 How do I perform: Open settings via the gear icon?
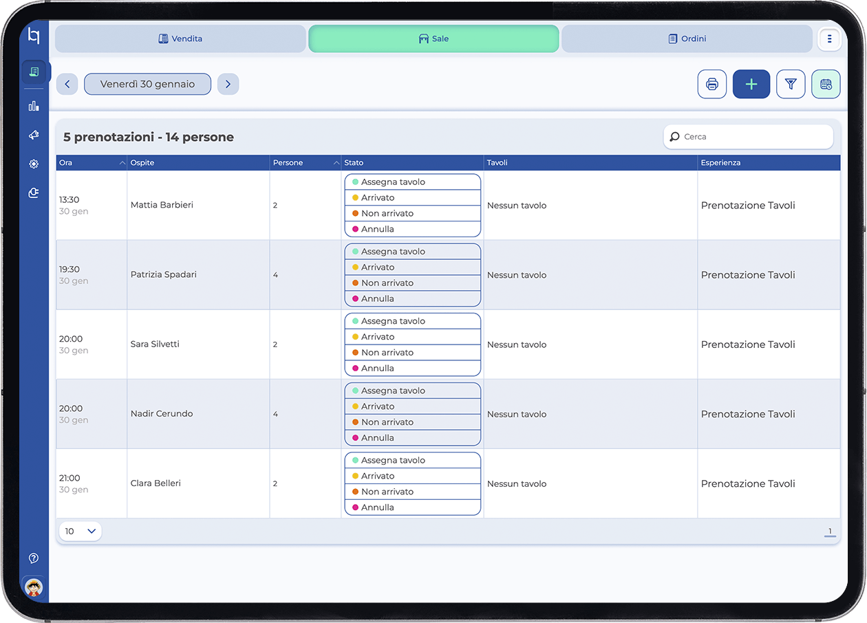tap(33, 164)
